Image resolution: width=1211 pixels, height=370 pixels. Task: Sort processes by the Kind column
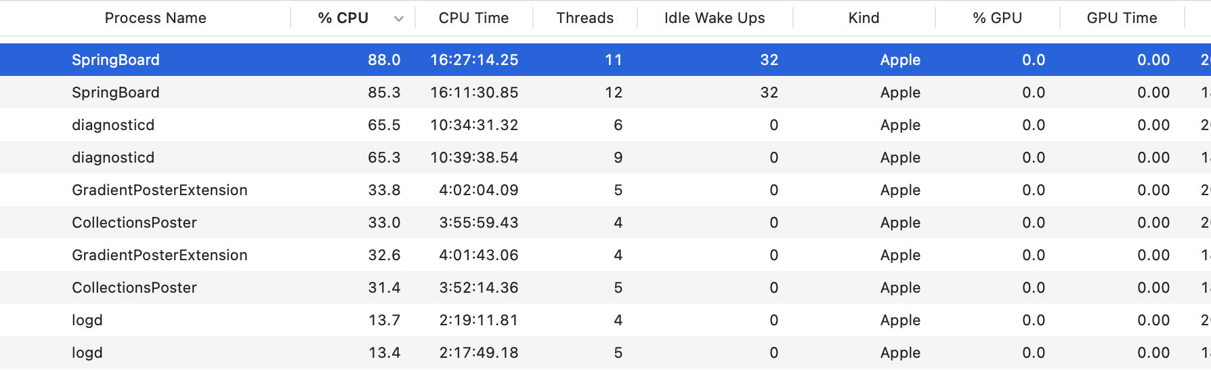pos(864,18)
